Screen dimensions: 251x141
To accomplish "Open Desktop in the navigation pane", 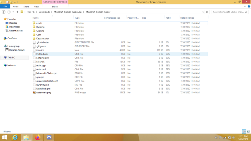I will (x=13, y=23).
